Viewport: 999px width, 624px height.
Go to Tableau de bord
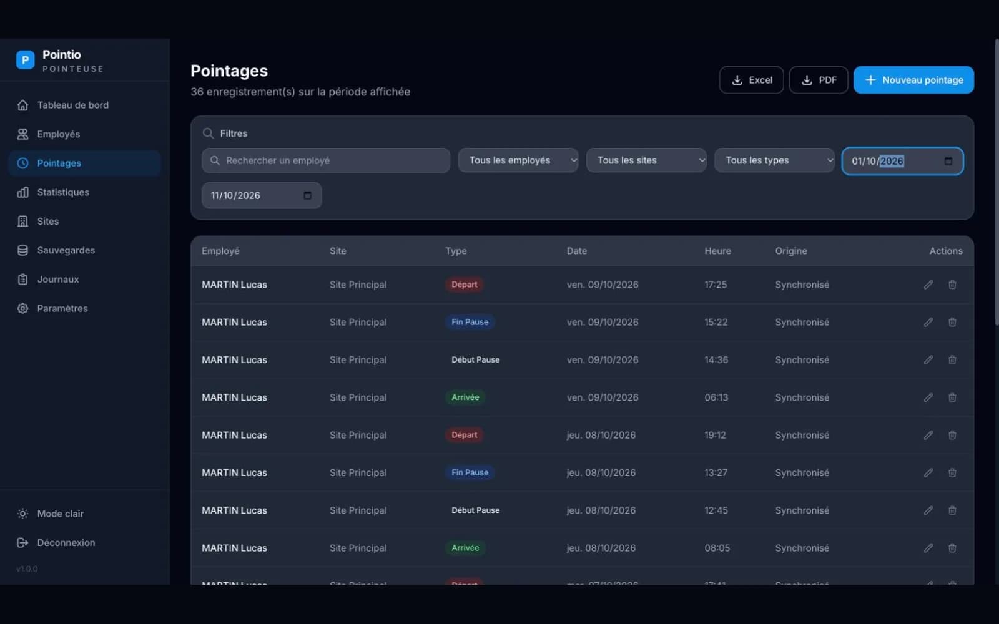coord(85,105)
